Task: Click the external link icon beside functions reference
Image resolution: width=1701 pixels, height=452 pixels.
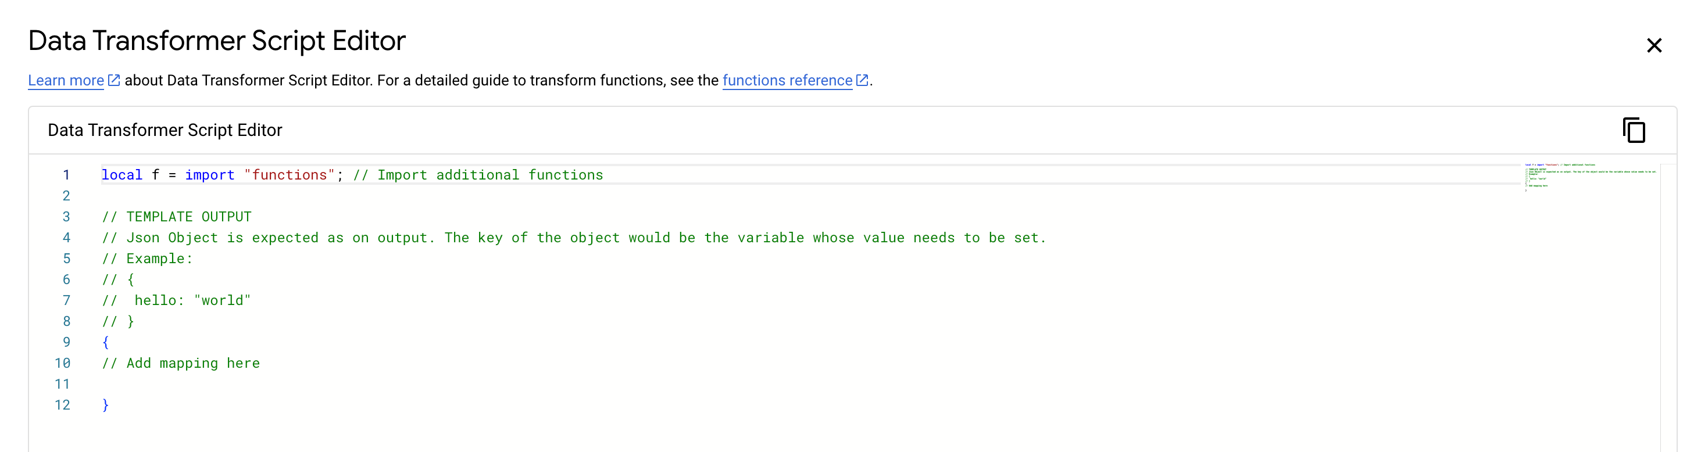Action: coord(862,80)
